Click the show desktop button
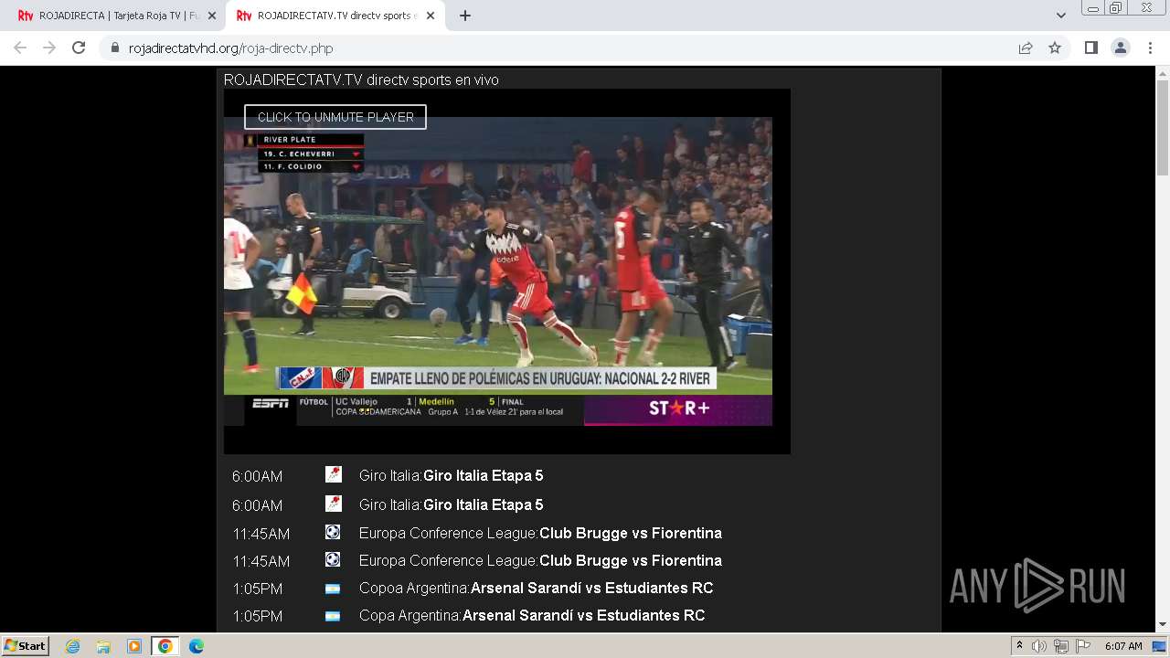The width and height of the screenshot is (1170, 658). 1159,646
